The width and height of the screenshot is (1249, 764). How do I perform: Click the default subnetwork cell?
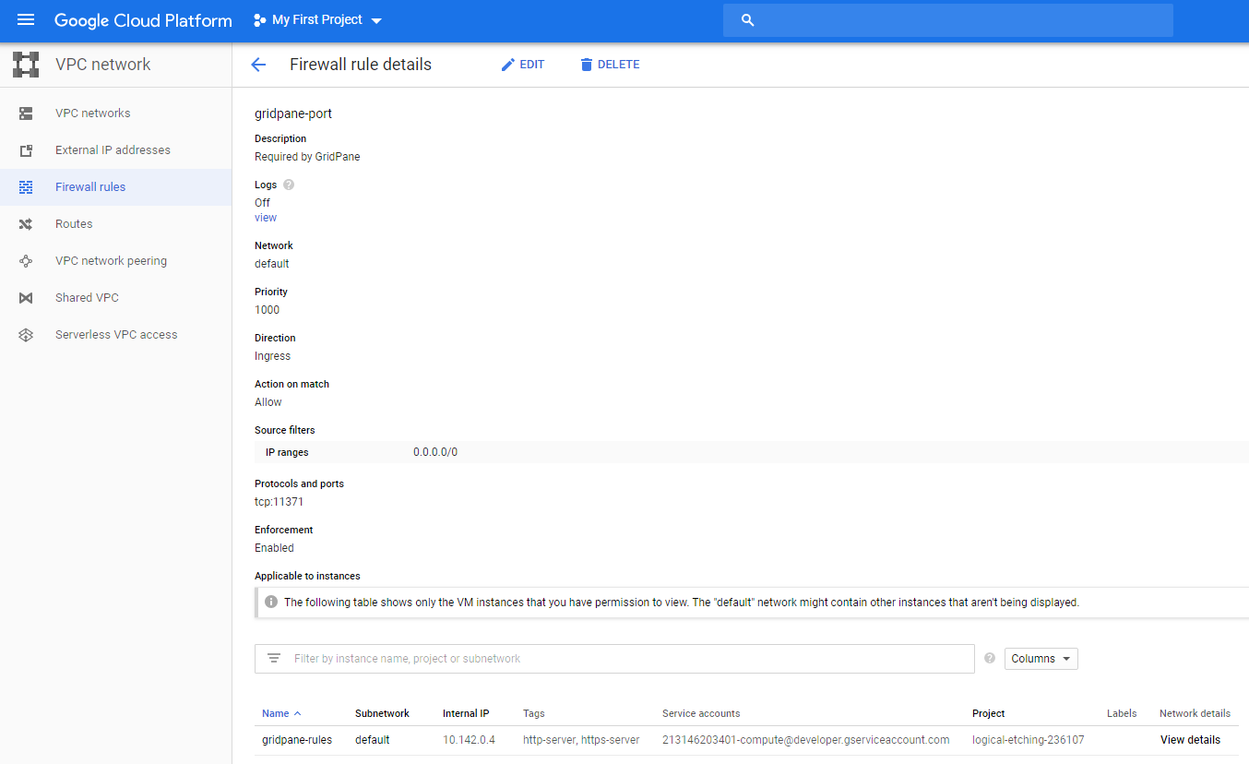pyautogui.click(x=373, y=740)
